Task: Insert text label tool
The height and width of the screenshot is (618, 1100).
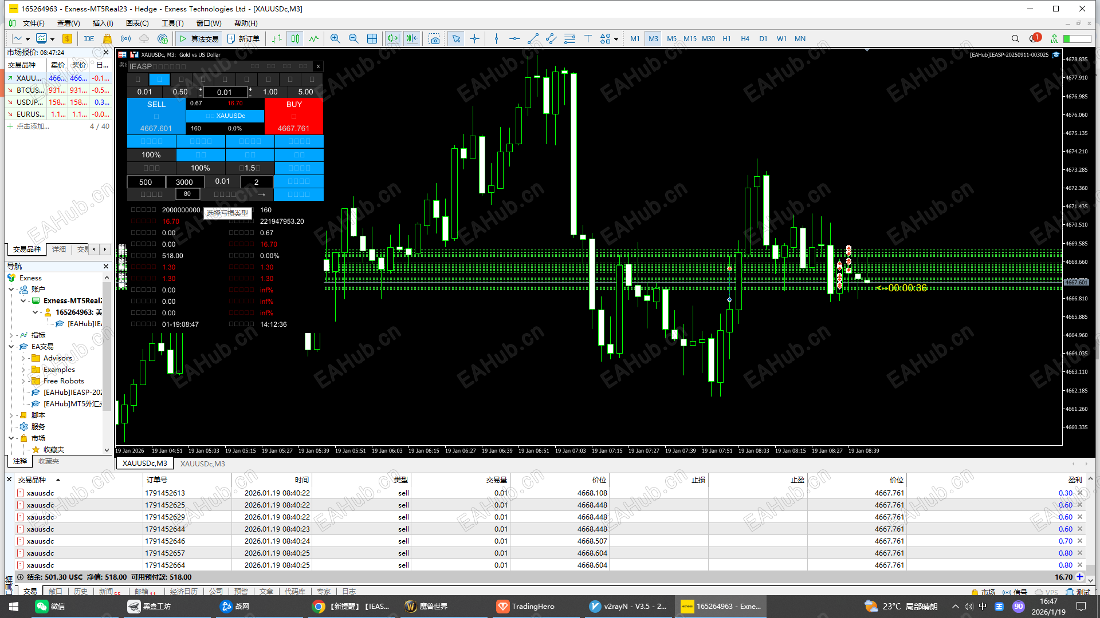Action: (x=588, y=39)
